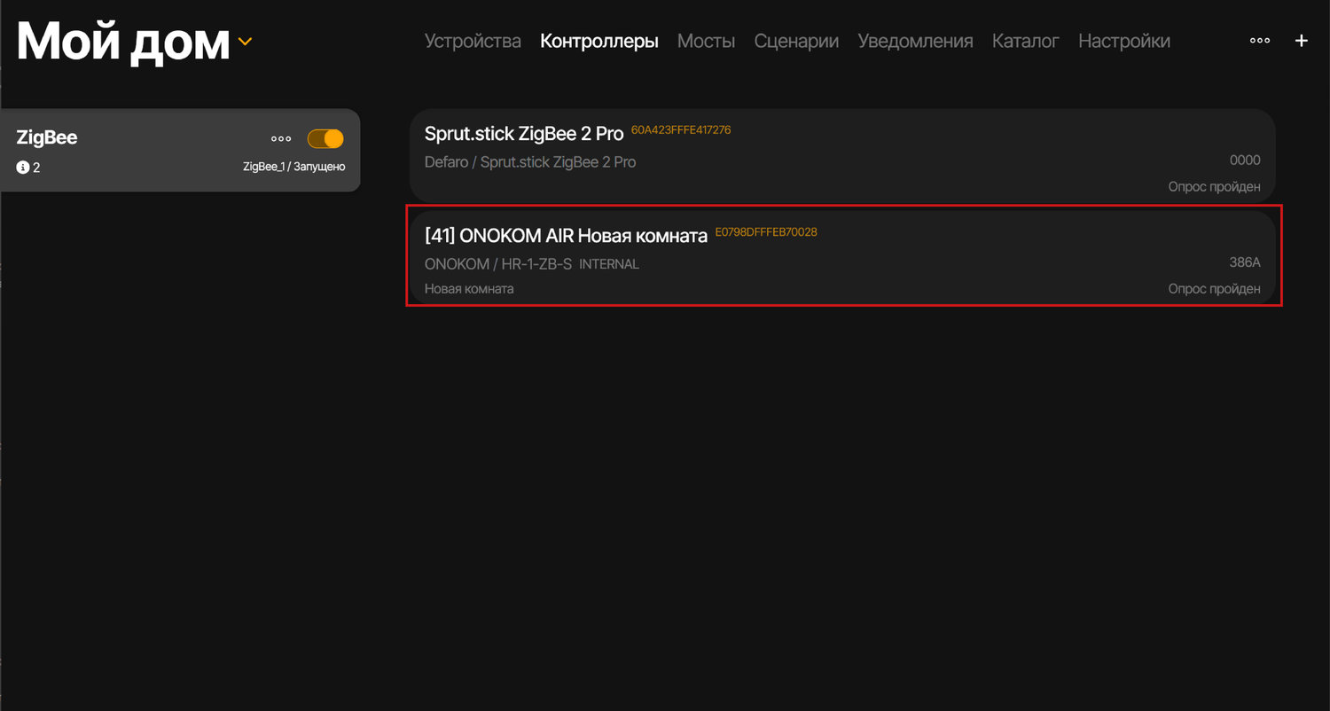Click the plus icon to add a new item

tap(1301, 40)
